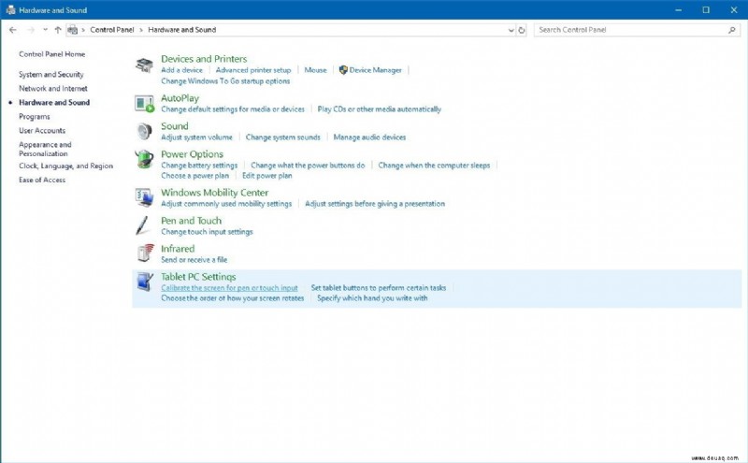The image size is (748, 463).
Task: Open Control Panel Home
Action: click(x=52, y=54)
